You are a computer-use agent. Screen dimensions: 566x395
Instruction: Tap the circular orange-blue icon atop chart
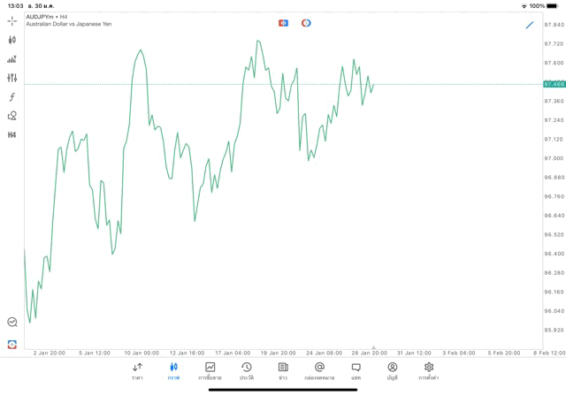306,23
